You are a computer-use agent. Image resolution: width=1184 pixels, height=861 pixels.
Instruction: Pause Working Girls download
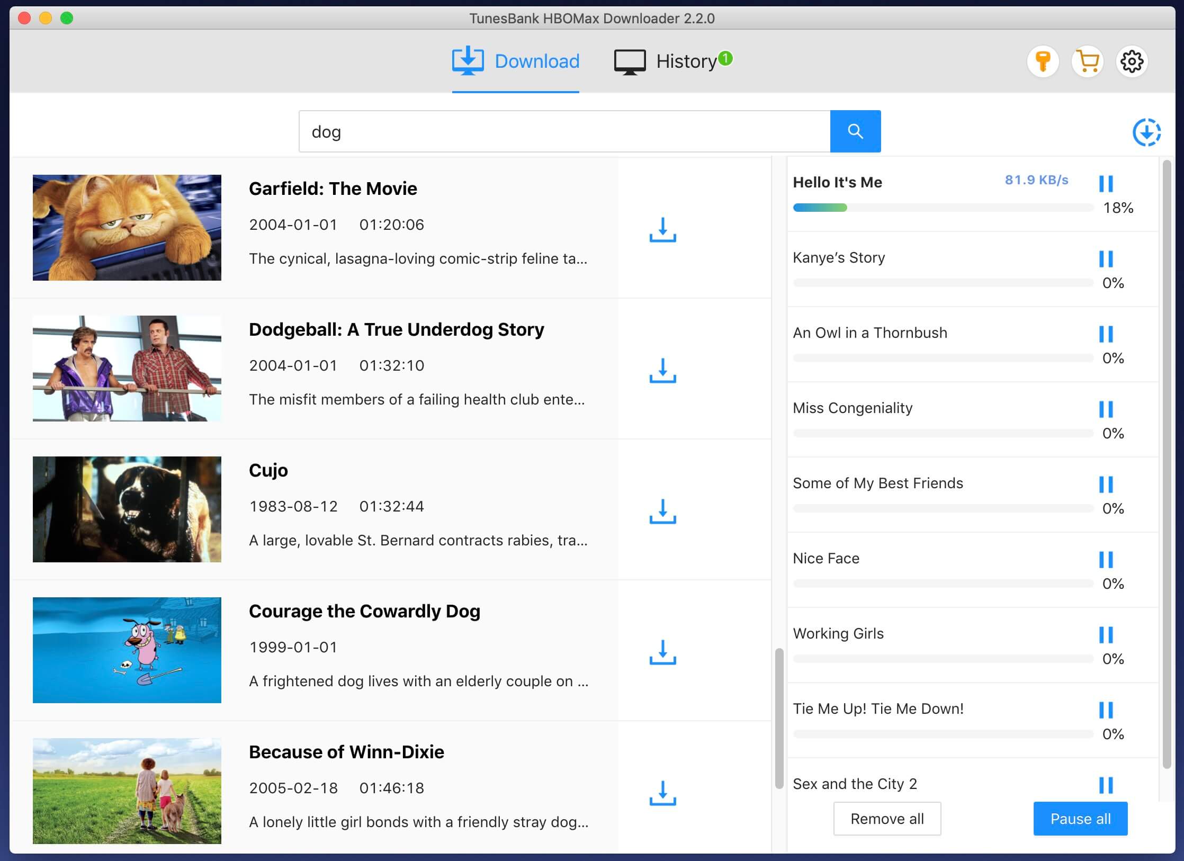click(1106, 635)
